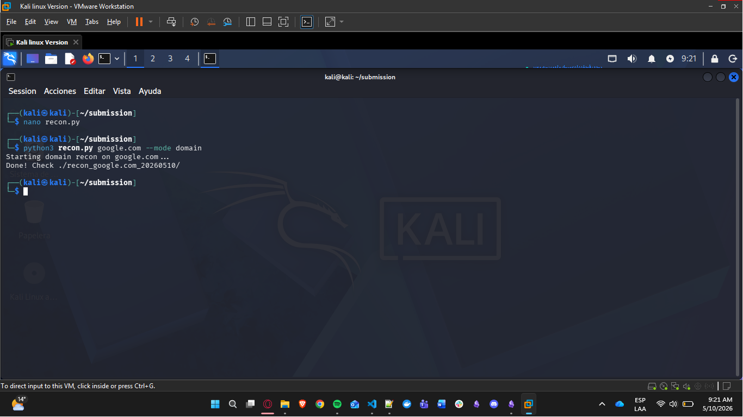This screenshot has height=417, width=743.
Task: Open the weather widget showing 14°
Action: click(18, 403)
